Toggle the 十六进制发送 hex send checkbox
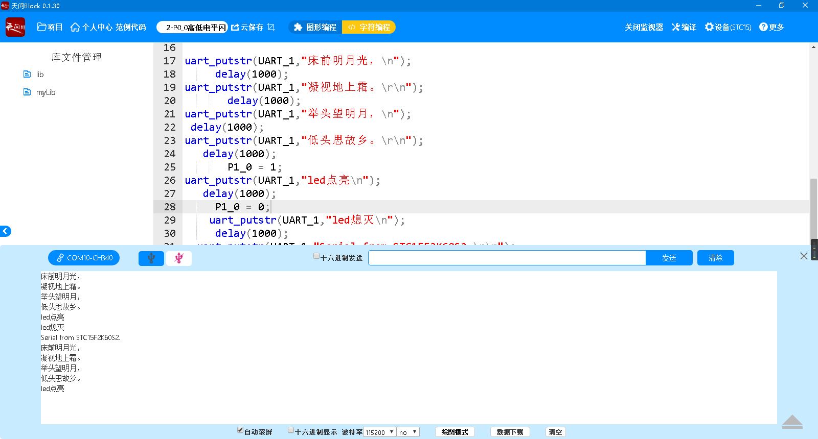818x439 pixels. [316, 256]
